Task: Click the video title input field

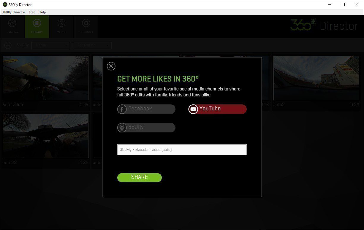Action: pos(182,150)
